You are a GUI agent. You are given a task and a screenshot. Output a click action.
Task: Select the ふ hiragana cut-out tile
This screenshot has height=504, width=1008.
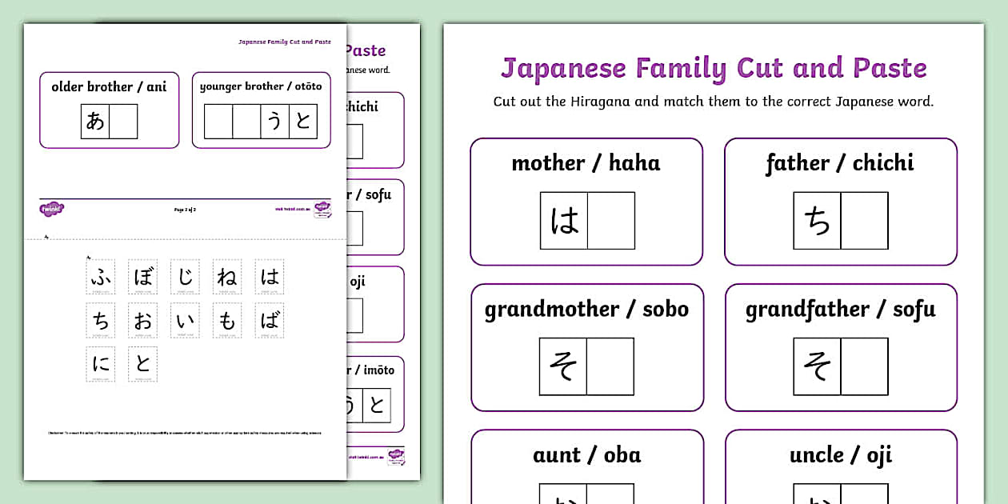(100, 276)
